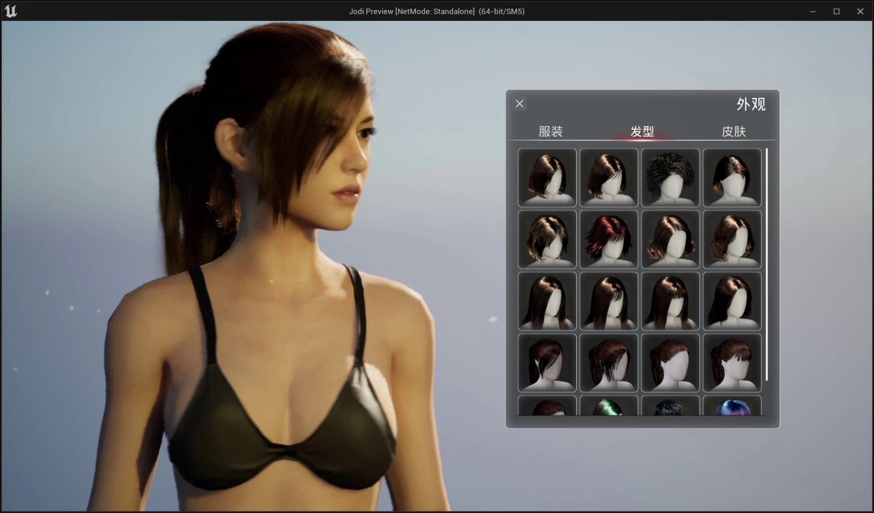Choose the first long straight hair in third row
Viewport: 874px width, 513px height.
click(x=547, y=301)
